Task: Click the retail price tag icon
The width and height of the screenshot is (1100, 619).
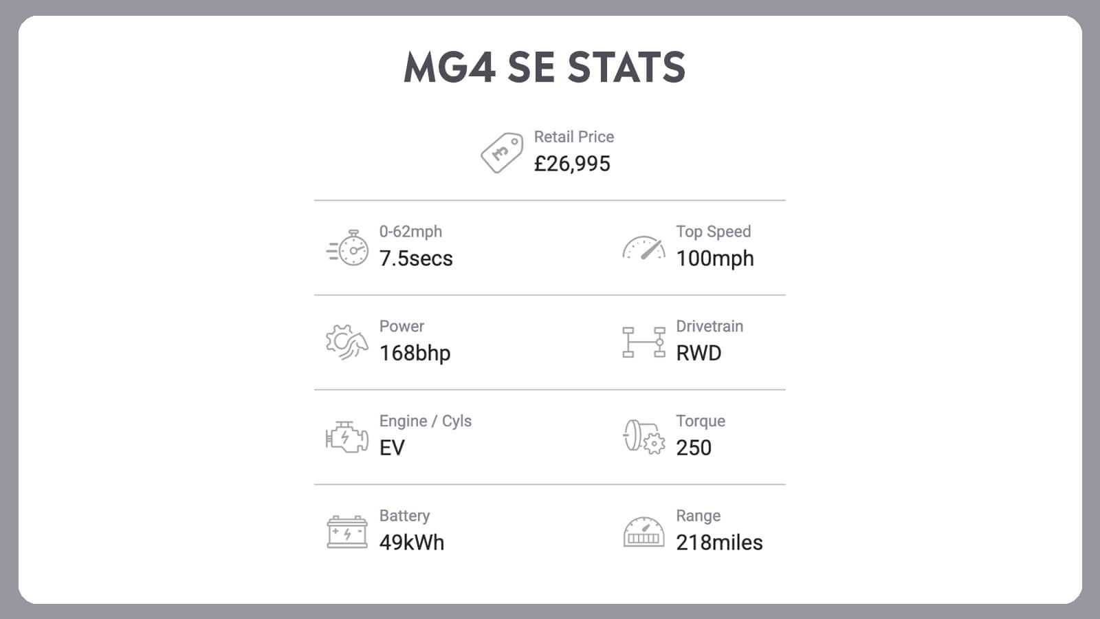Action: pyautogui.click(x=502, y=153)
